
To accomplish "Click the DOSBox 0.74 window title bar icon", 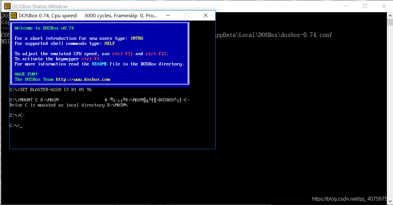I will (x=14, y=15).
